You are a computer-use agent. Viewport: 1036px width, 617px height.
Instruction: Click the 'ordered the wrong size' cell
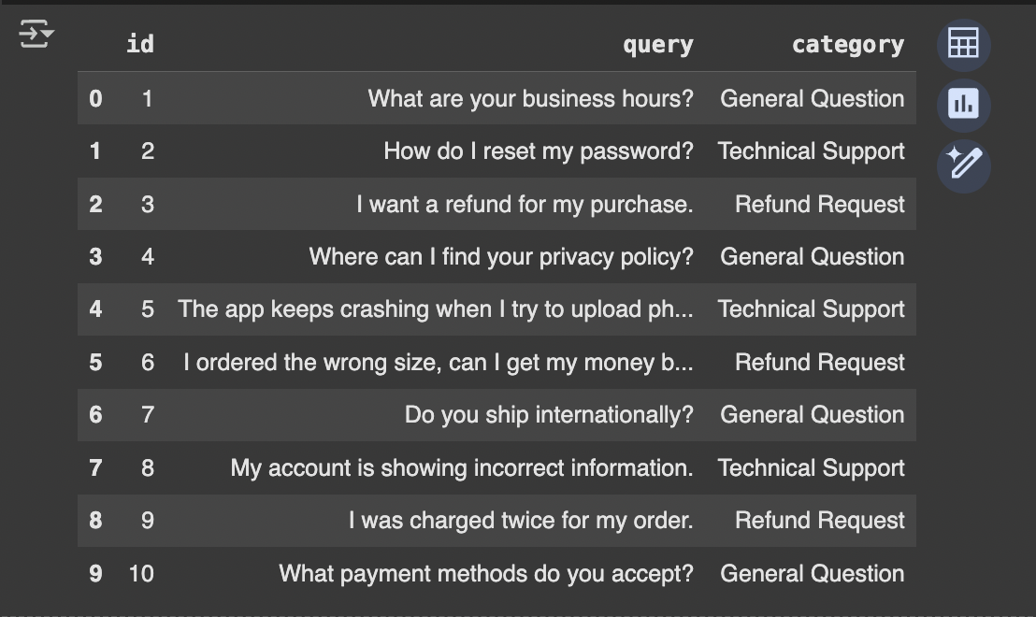438,362
